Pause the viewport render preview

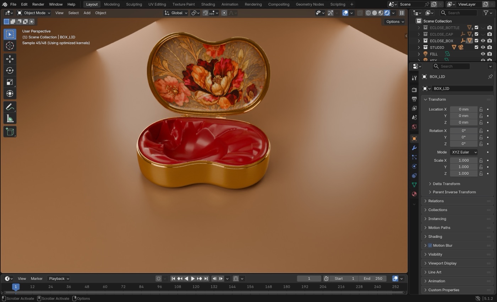coord(402,13)
